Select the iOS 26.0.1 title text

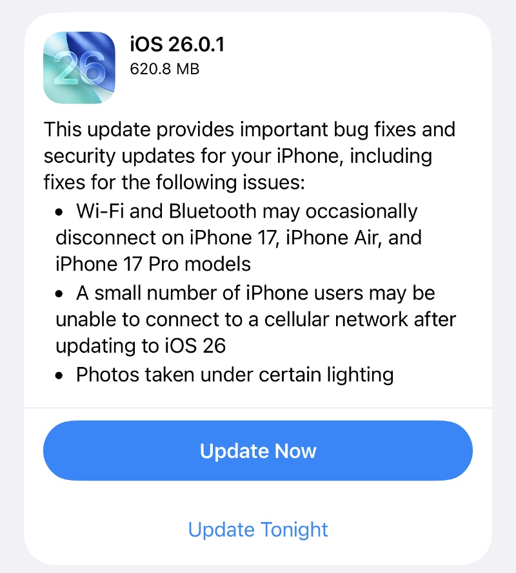(x=177, y=45)
